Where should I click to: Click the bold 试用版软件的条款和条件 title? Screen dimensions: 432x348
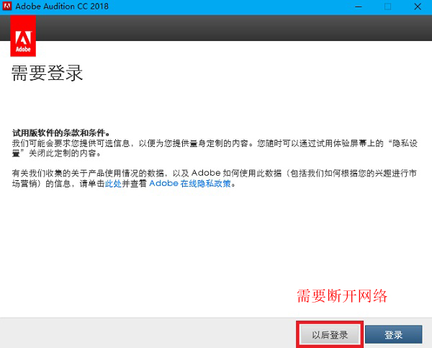tap(60, 134)
